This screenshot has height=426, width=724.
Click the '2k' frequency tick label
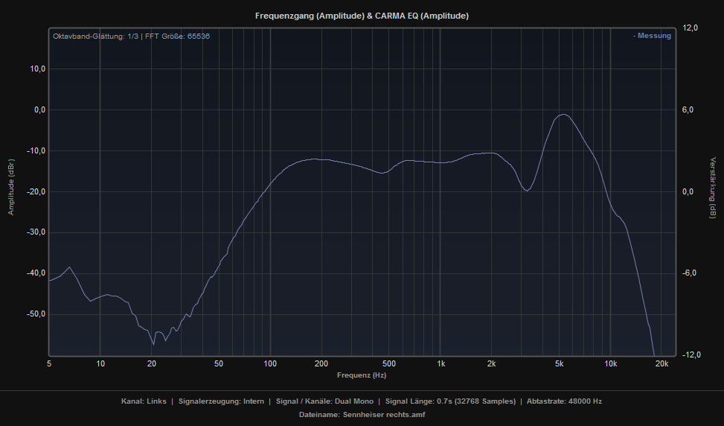click(491, 363)
